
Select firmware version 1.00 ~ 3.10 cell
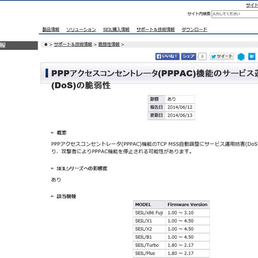(x=188, y=213)
